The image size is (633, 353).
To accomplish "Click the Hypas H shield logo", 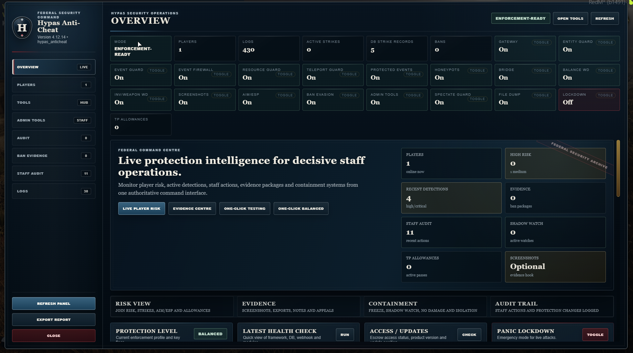I will point(22,27).
